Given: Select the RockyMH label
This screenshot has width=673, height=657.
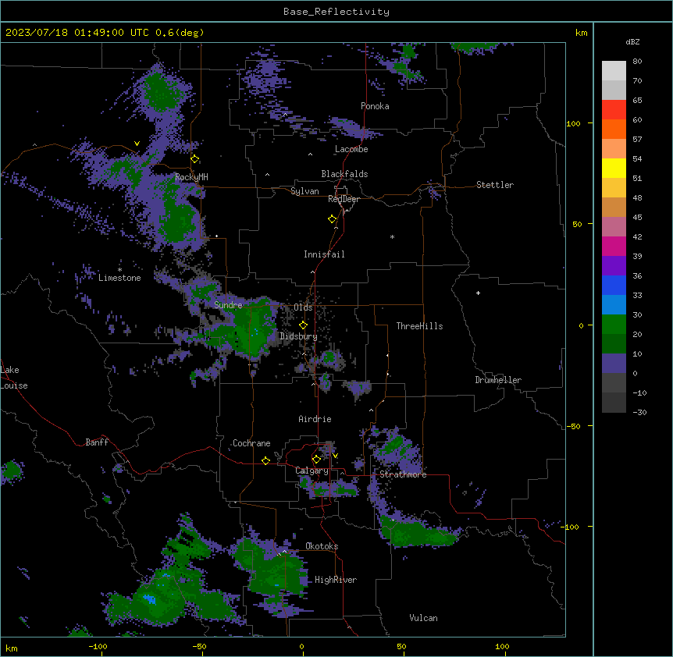Looking at the screenshot, I should [x=191, y=177].
